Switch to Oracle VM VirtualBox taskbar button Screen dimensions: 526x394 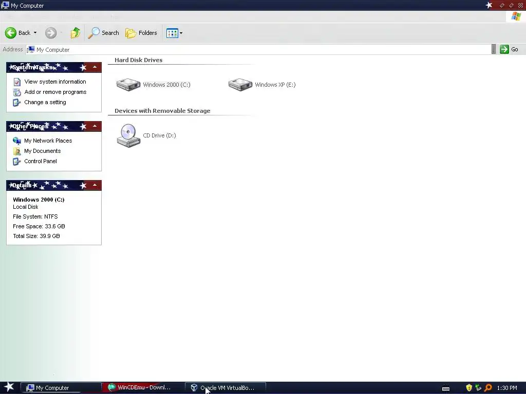point(226,388)
